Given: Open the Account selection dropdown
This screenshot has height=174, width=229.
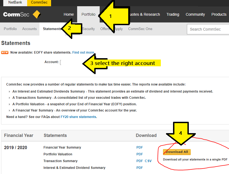Looking at the screenshot, I should (61, 63).
